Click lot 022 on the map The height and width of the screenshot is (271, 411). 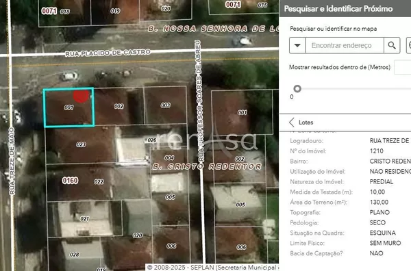[x=99, y=181]
